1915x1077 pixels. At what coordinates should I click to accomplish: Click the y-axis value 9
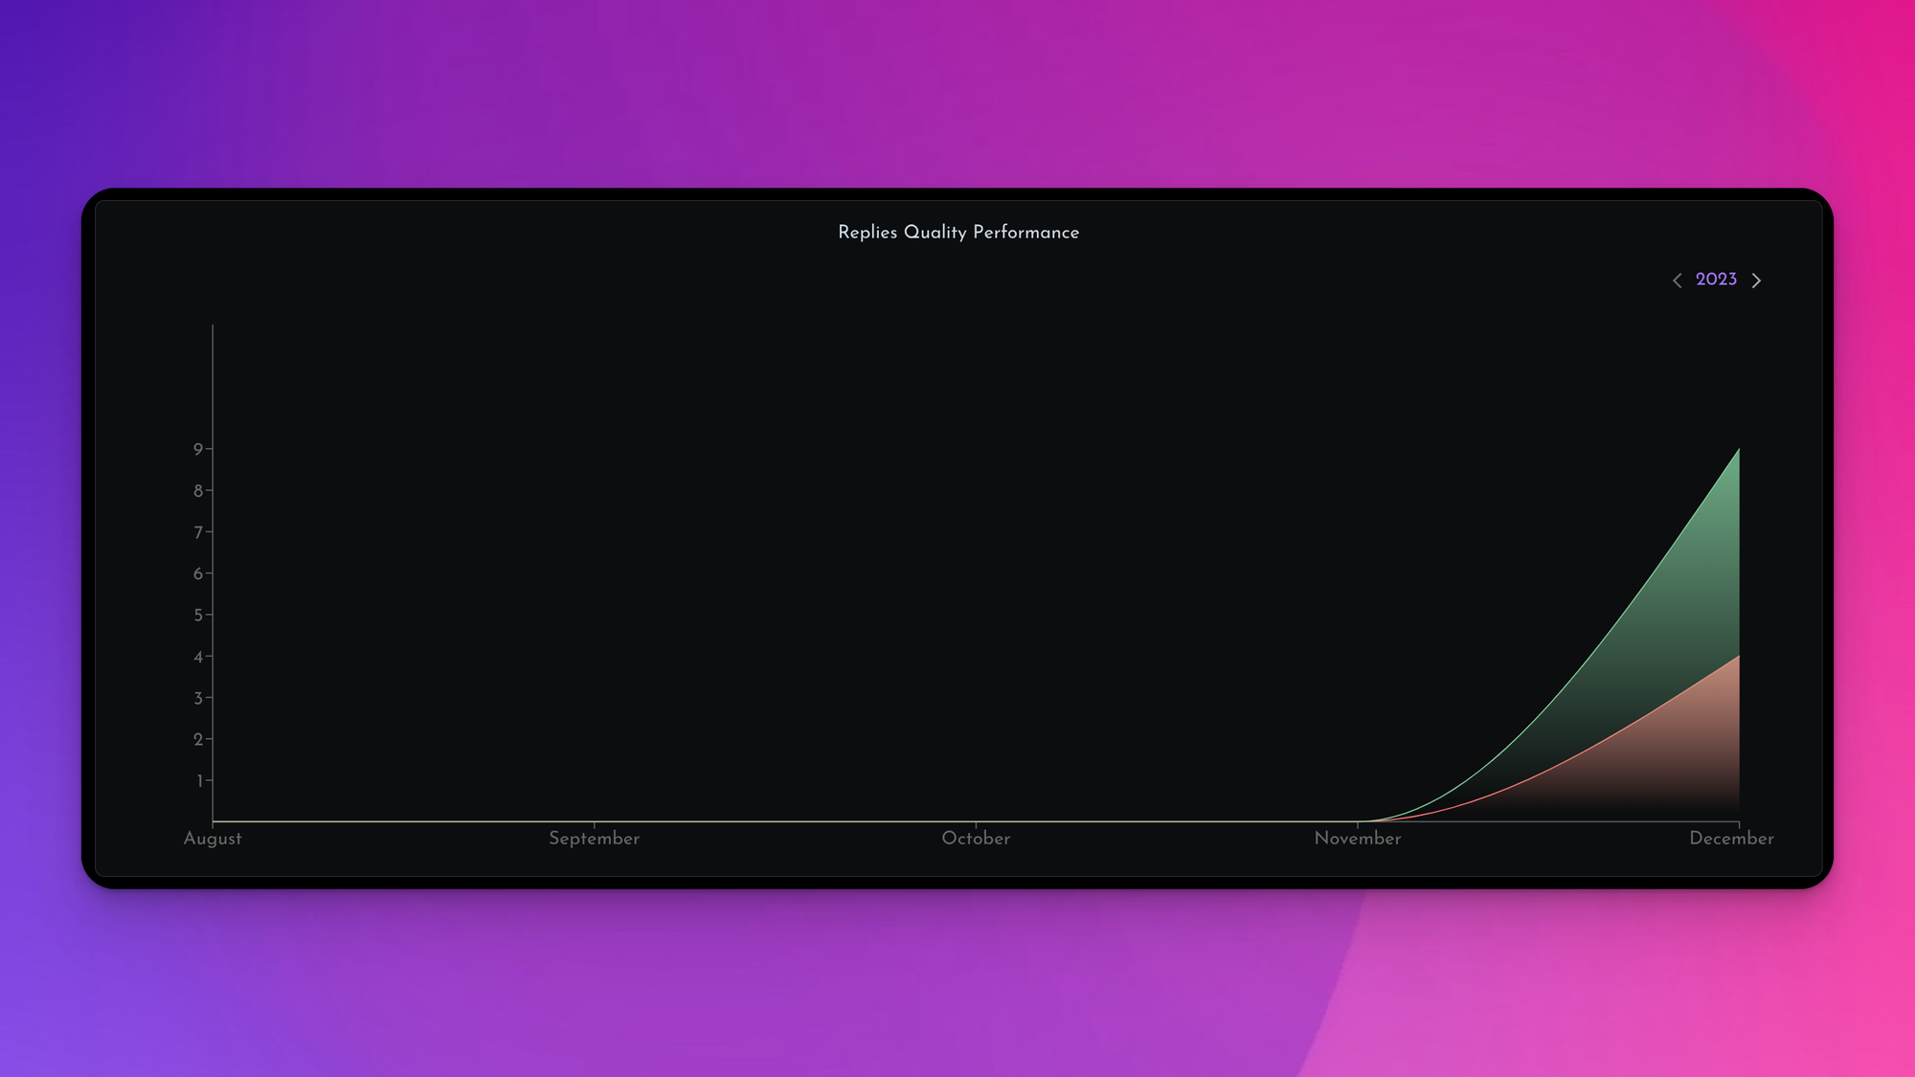(x=198, y=449)
